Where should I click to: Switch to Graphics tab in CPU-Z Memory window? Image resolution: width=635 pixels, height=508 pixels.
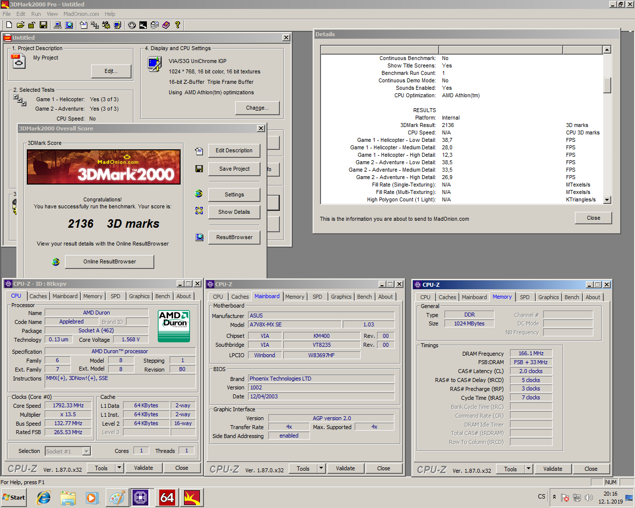tap(549, 297)
